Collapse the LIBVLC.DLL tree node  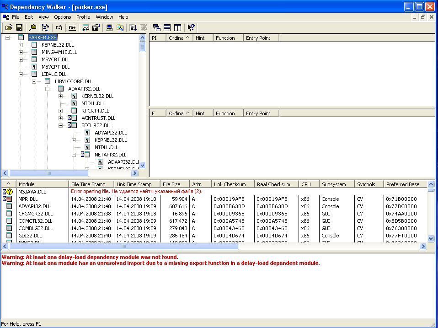tap(21, 74)
